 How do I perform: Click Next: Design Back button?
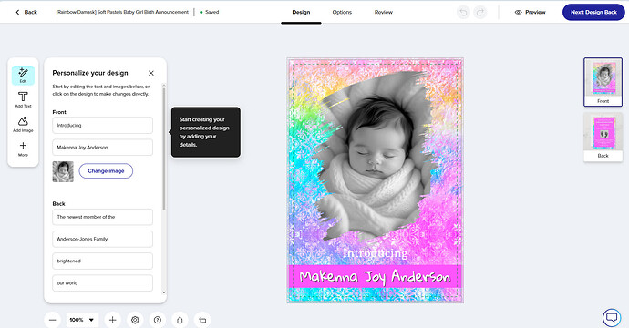tap(593, 13)
